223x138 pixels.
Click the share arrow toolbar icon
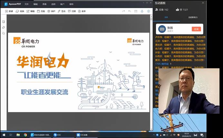(123, 11)
